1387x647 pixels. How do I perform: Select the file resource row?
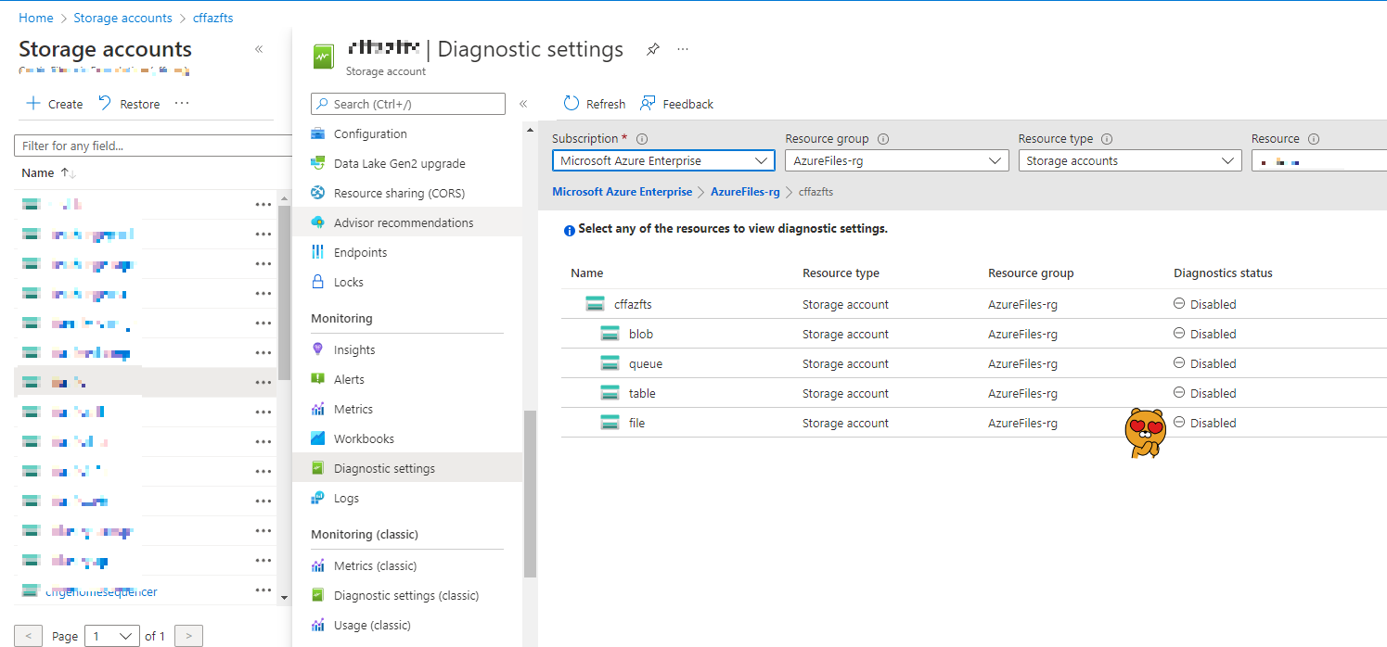[974, 423]
